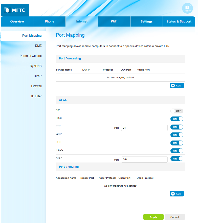Disable the H323 ALG switch

177,119
